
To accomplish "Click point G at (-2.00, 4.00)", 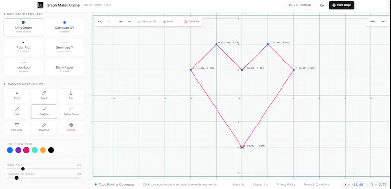I will point(216,44).
